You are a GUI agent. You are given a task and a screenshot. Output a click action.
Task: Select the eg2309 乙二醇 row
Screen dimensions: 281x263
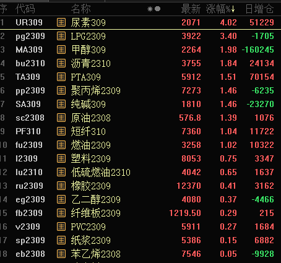coord(140,199)
